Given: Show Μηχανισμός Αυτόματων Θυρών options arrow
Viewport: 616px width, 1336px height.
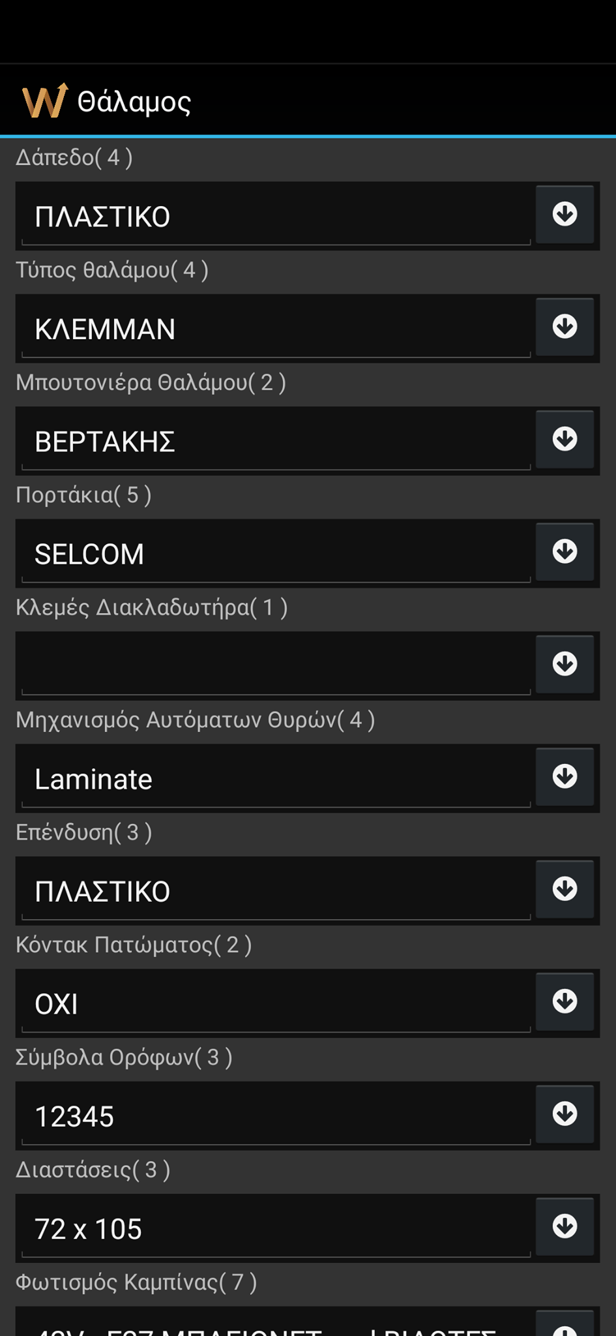Looking at the screenshot, I should (565, 776).
